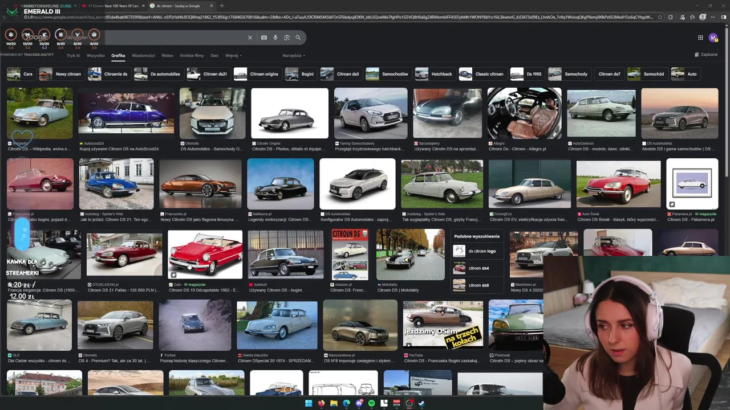Select related search citroen ds5
This screenshot has height=410, width=730.
pos(477,285)
